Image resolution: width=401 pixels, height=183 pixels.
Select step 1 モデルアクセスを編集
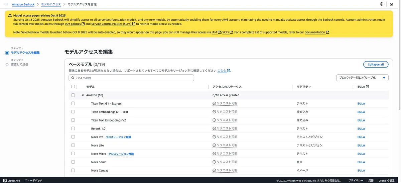point(25,53)
